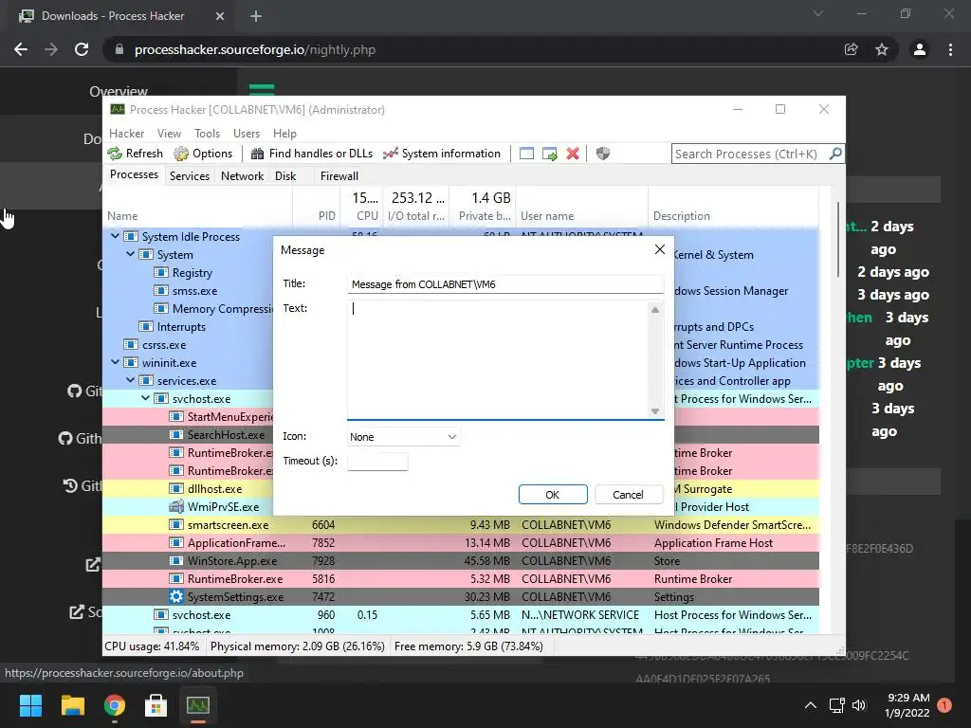This screenshot has width=971, height=728.
Task: Switch to the Network tab
Action: tap(242, 175)
